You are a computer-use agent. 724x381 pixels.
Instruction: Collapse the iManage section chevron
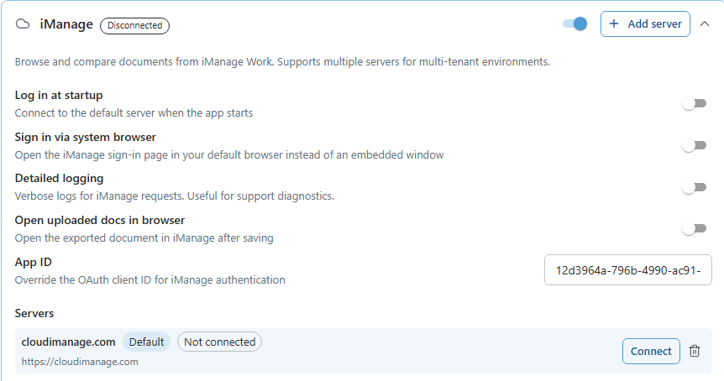coord(705,24)
